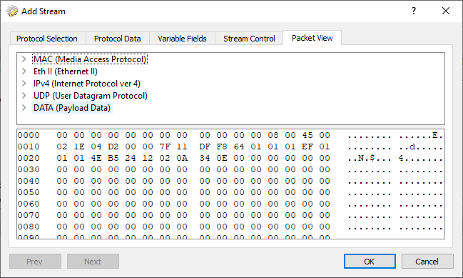The width and height of the screenshot is (463, 278).
Task: Click hex offset 0060 in the dump
Action: [x=29, y=204]
